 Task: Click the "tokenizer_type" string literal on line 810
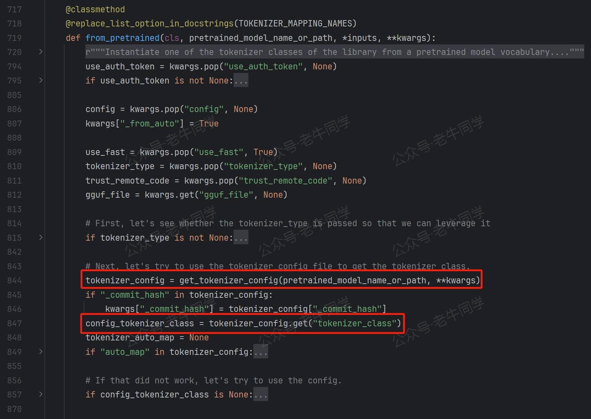point(263,166)
